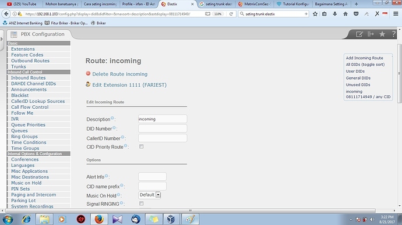Close the Elastix tab
The width and height of the screenshot is (402, 225).
point(192,4)
